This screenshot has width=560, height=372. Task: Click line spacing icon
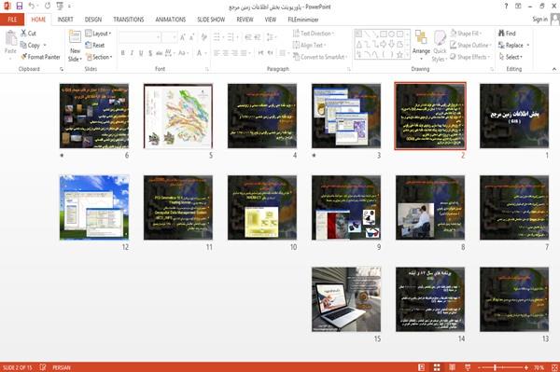(x=271, y=37)
